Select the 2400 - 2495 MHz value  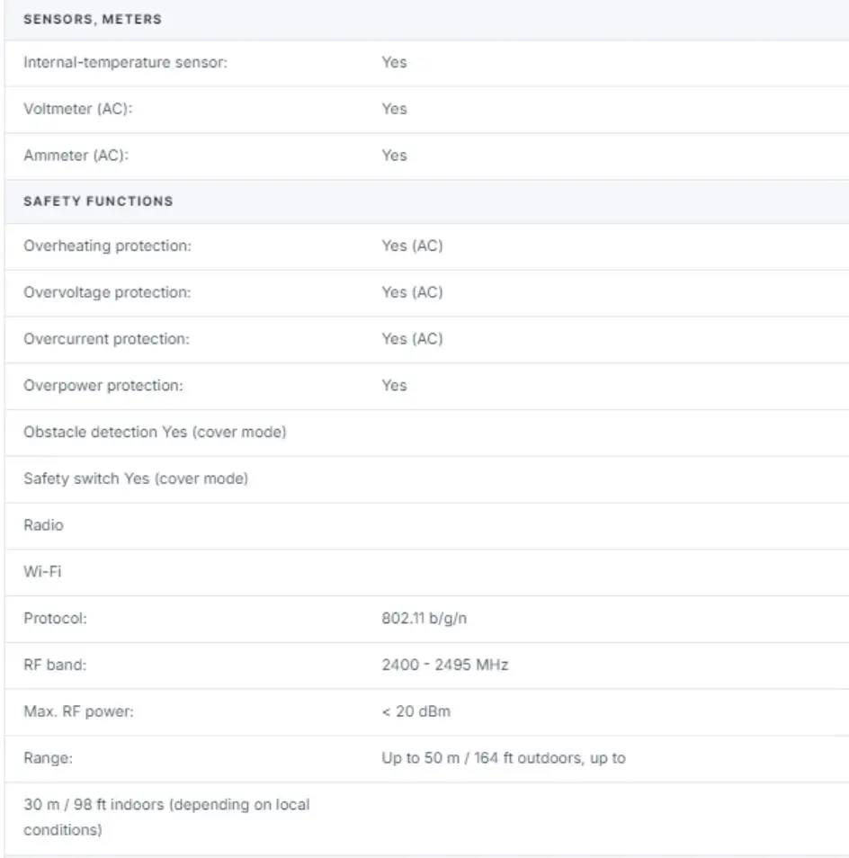[x=444, y=666]
